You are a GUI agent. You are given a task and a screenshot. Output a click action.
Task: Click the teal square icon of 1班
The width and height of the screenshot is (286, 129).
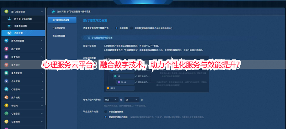click(115, 76)
